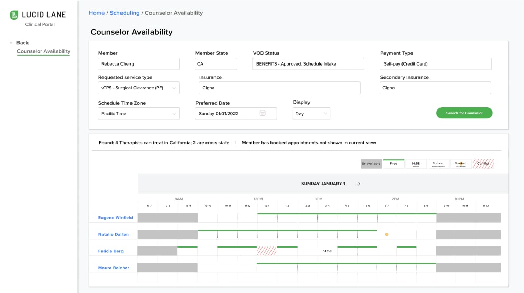Click the Free legend box
The image size is (524, 293).
coord(394,164)
